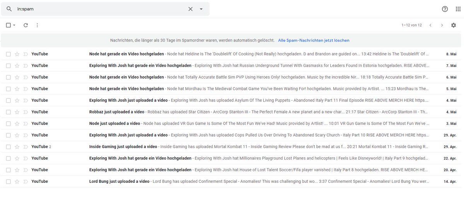Viewport: 464px width, 208px height.
Task: Click the '22. Apr.' date entry
Action: coord(450,158)
